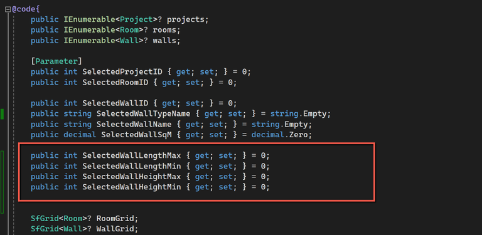This screenshot has width=482, height=235.
Task: Click the Project type in IEnumerable
Action: (136, 19)
